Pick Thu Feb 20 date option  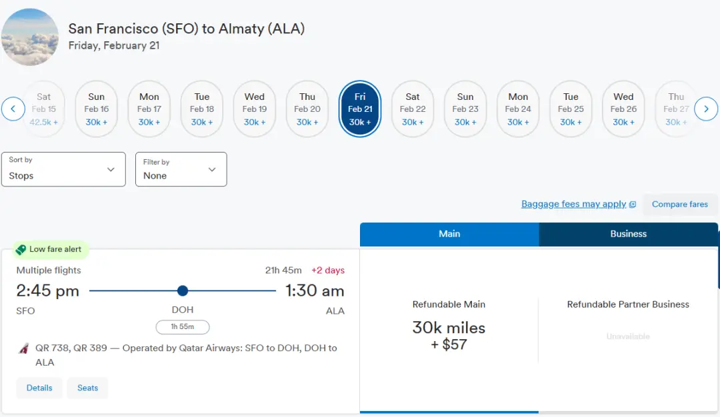(x=307, y=109)
